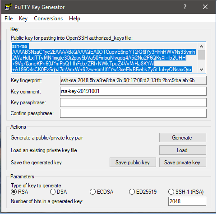Click the Confirm passphrase input field

coord(133,113)
